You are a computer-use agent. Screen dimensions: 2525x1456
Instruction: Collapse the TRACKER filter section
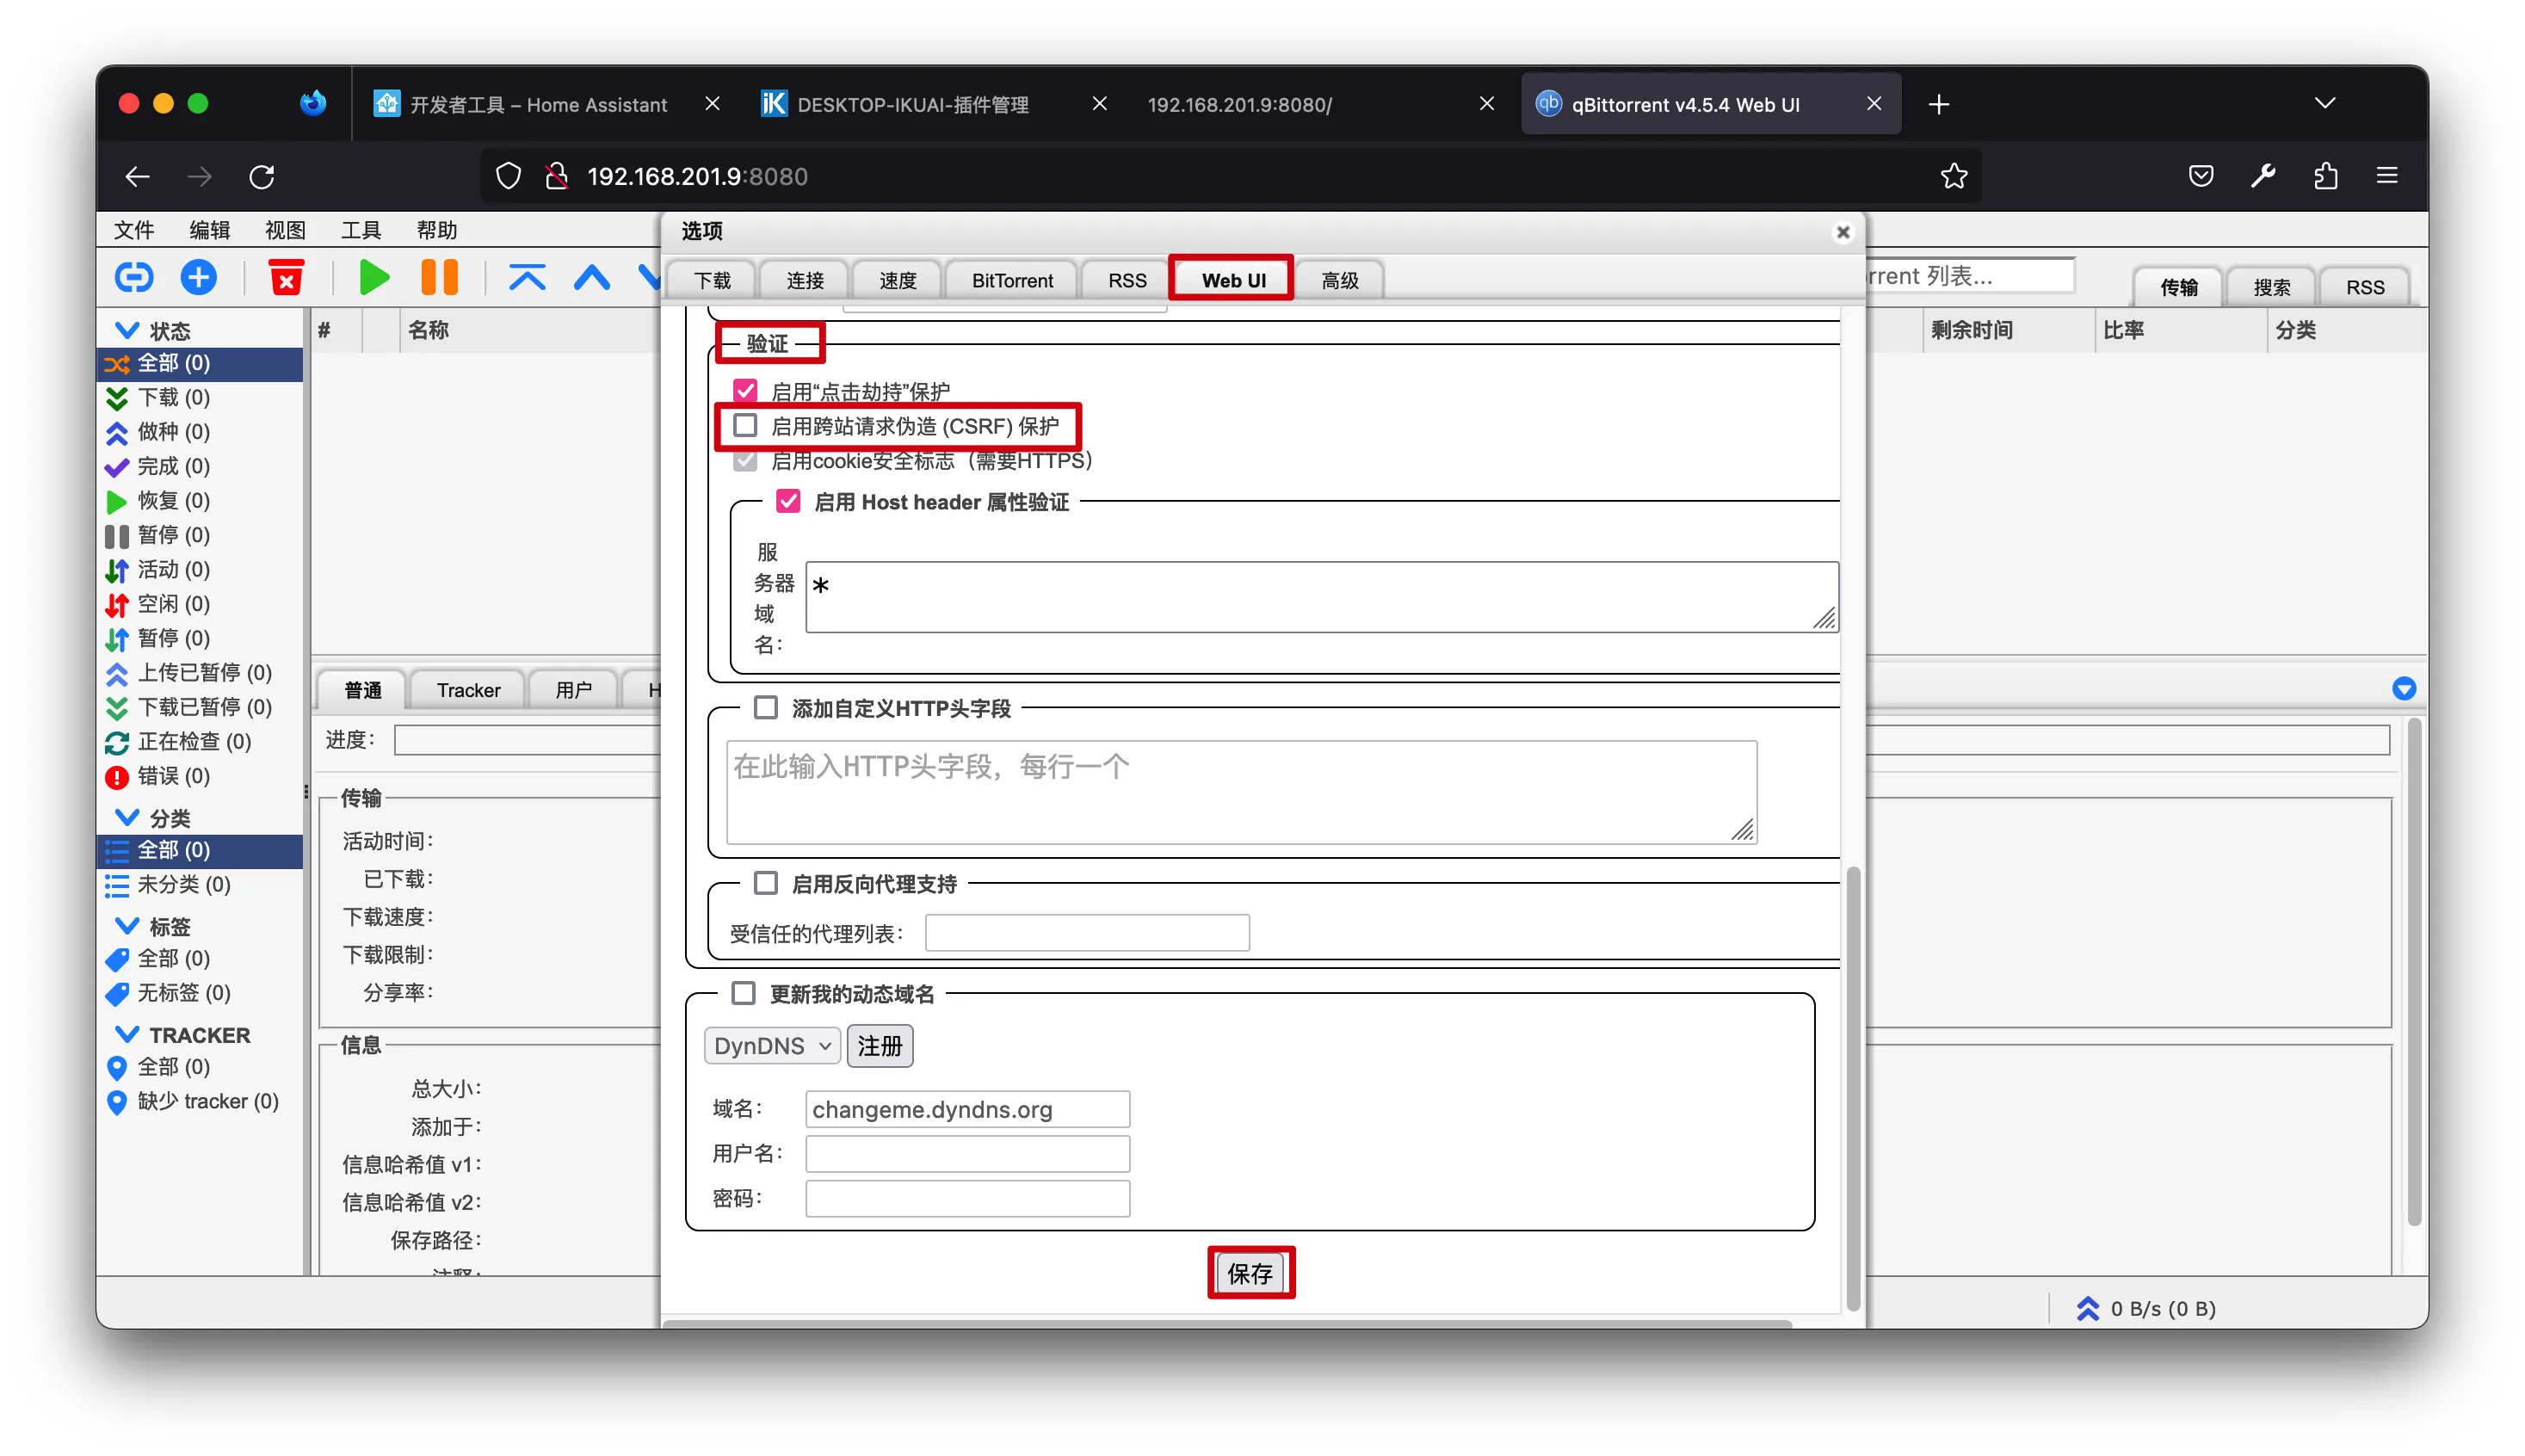click(x=127, y=1034)
